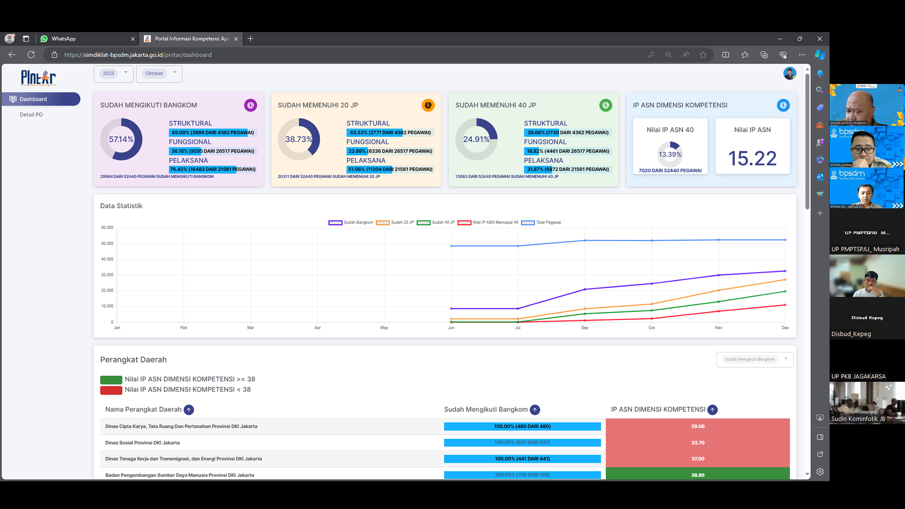Image resolution: width=905 pixels, height=509 pixels.
Task: Click the 38.86 green score cell
Action: tap(698, 474)
